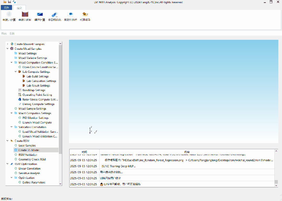This screenshot has height=201, width=282.
Task: Open the Sensitive Analysis tree item
Action: 30,173
